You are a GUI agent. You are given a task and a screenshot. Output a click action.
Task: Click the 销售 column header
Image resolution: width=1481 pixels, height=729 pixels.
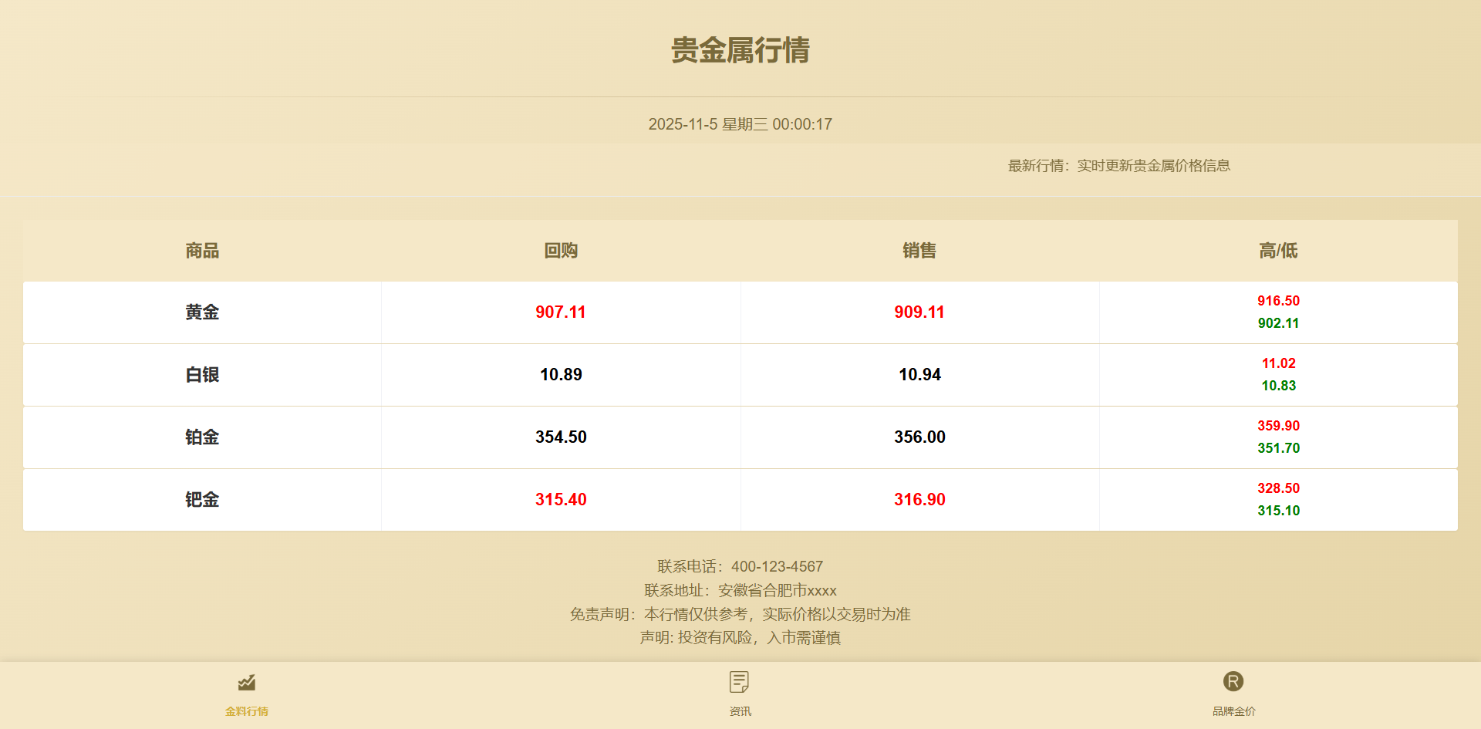(919, 250)
